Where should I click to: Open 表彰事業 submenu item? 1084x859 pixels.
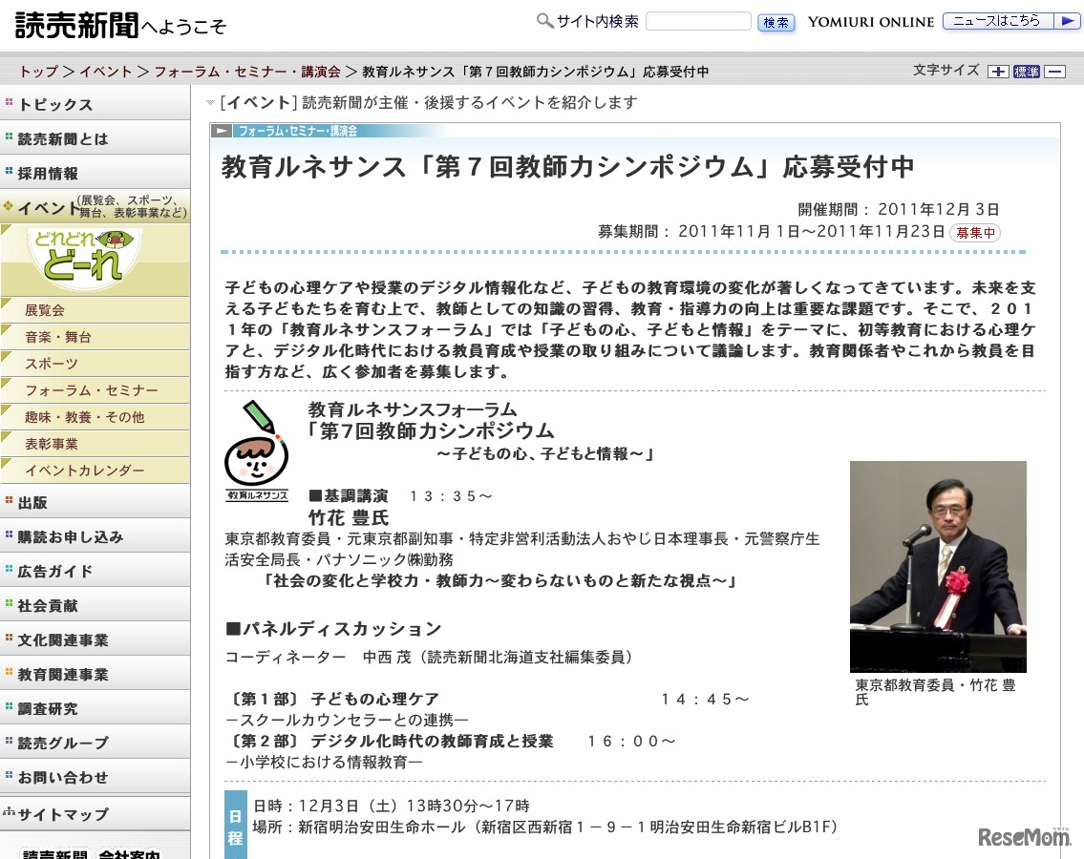(95, 444)
